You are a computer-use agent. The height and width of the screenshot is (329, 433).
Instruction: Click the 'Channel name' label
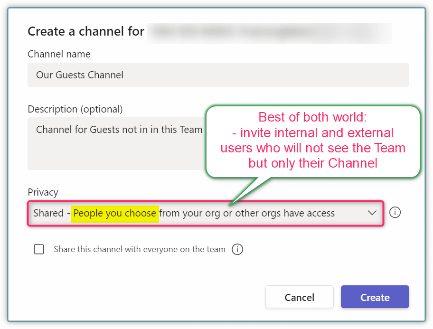(x=59, y=54)
